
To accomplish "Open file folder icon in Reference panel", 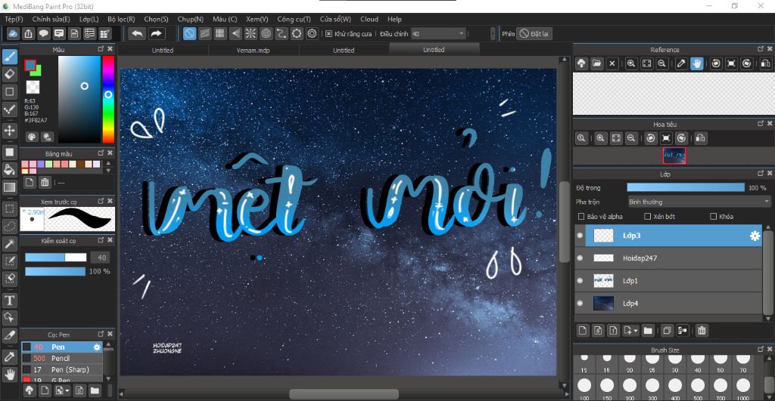I will 596,63.
